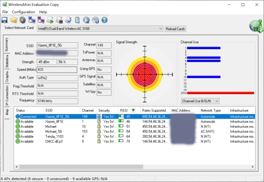Click the stop logging icon with black square
This screenshot has width=264, height=182.
pyautogui.click(x=59, y=20)
